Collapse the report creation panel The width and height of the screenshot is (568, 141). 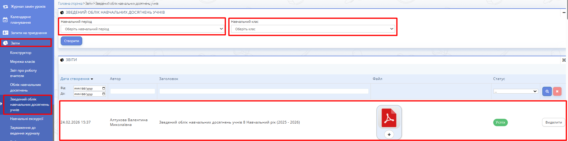[564, 13]
